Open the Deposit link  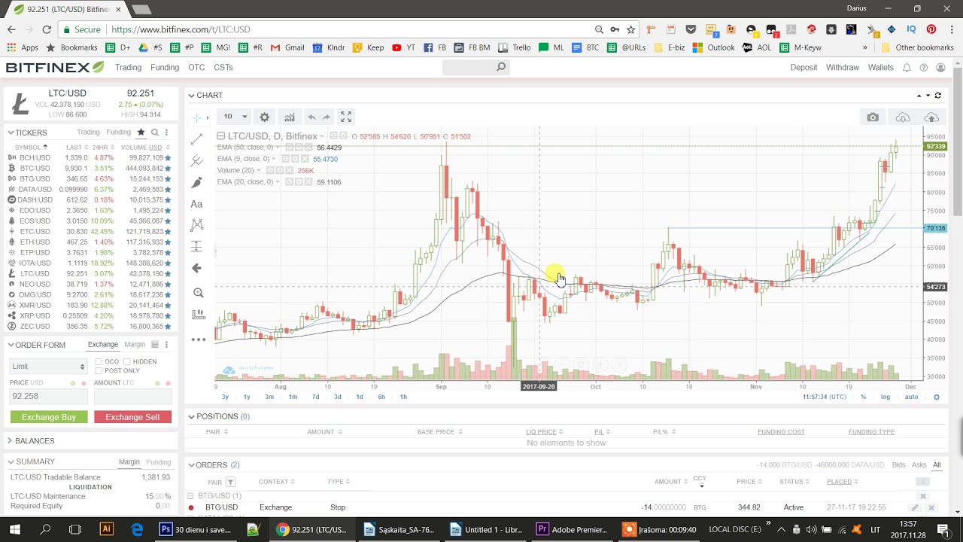pos(804,68)
